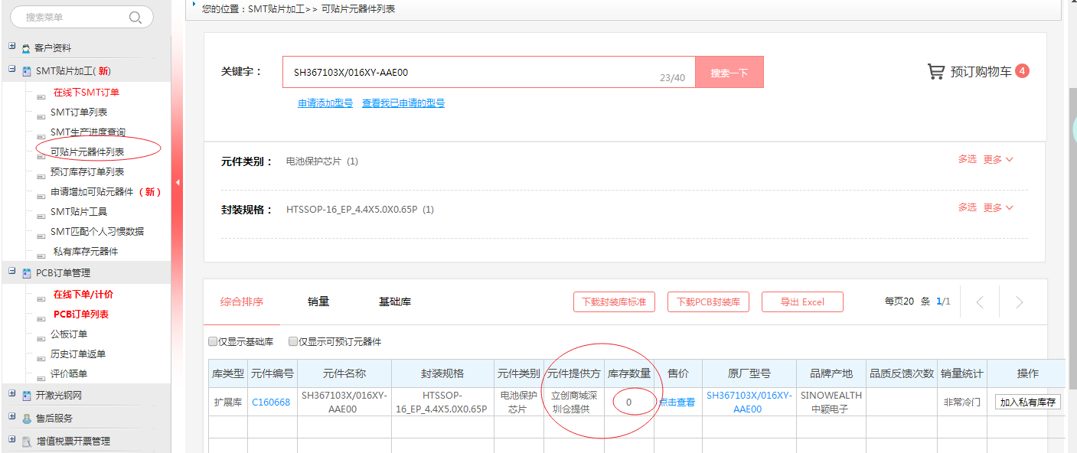Go to previous page arrow in pagination
1077x453 pixels.
(x=979, y=302)
